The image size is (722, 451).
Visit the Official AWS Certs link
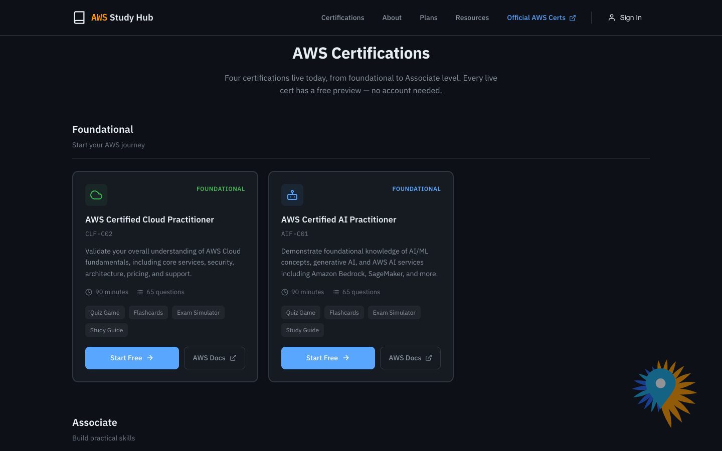click(541, 18)
